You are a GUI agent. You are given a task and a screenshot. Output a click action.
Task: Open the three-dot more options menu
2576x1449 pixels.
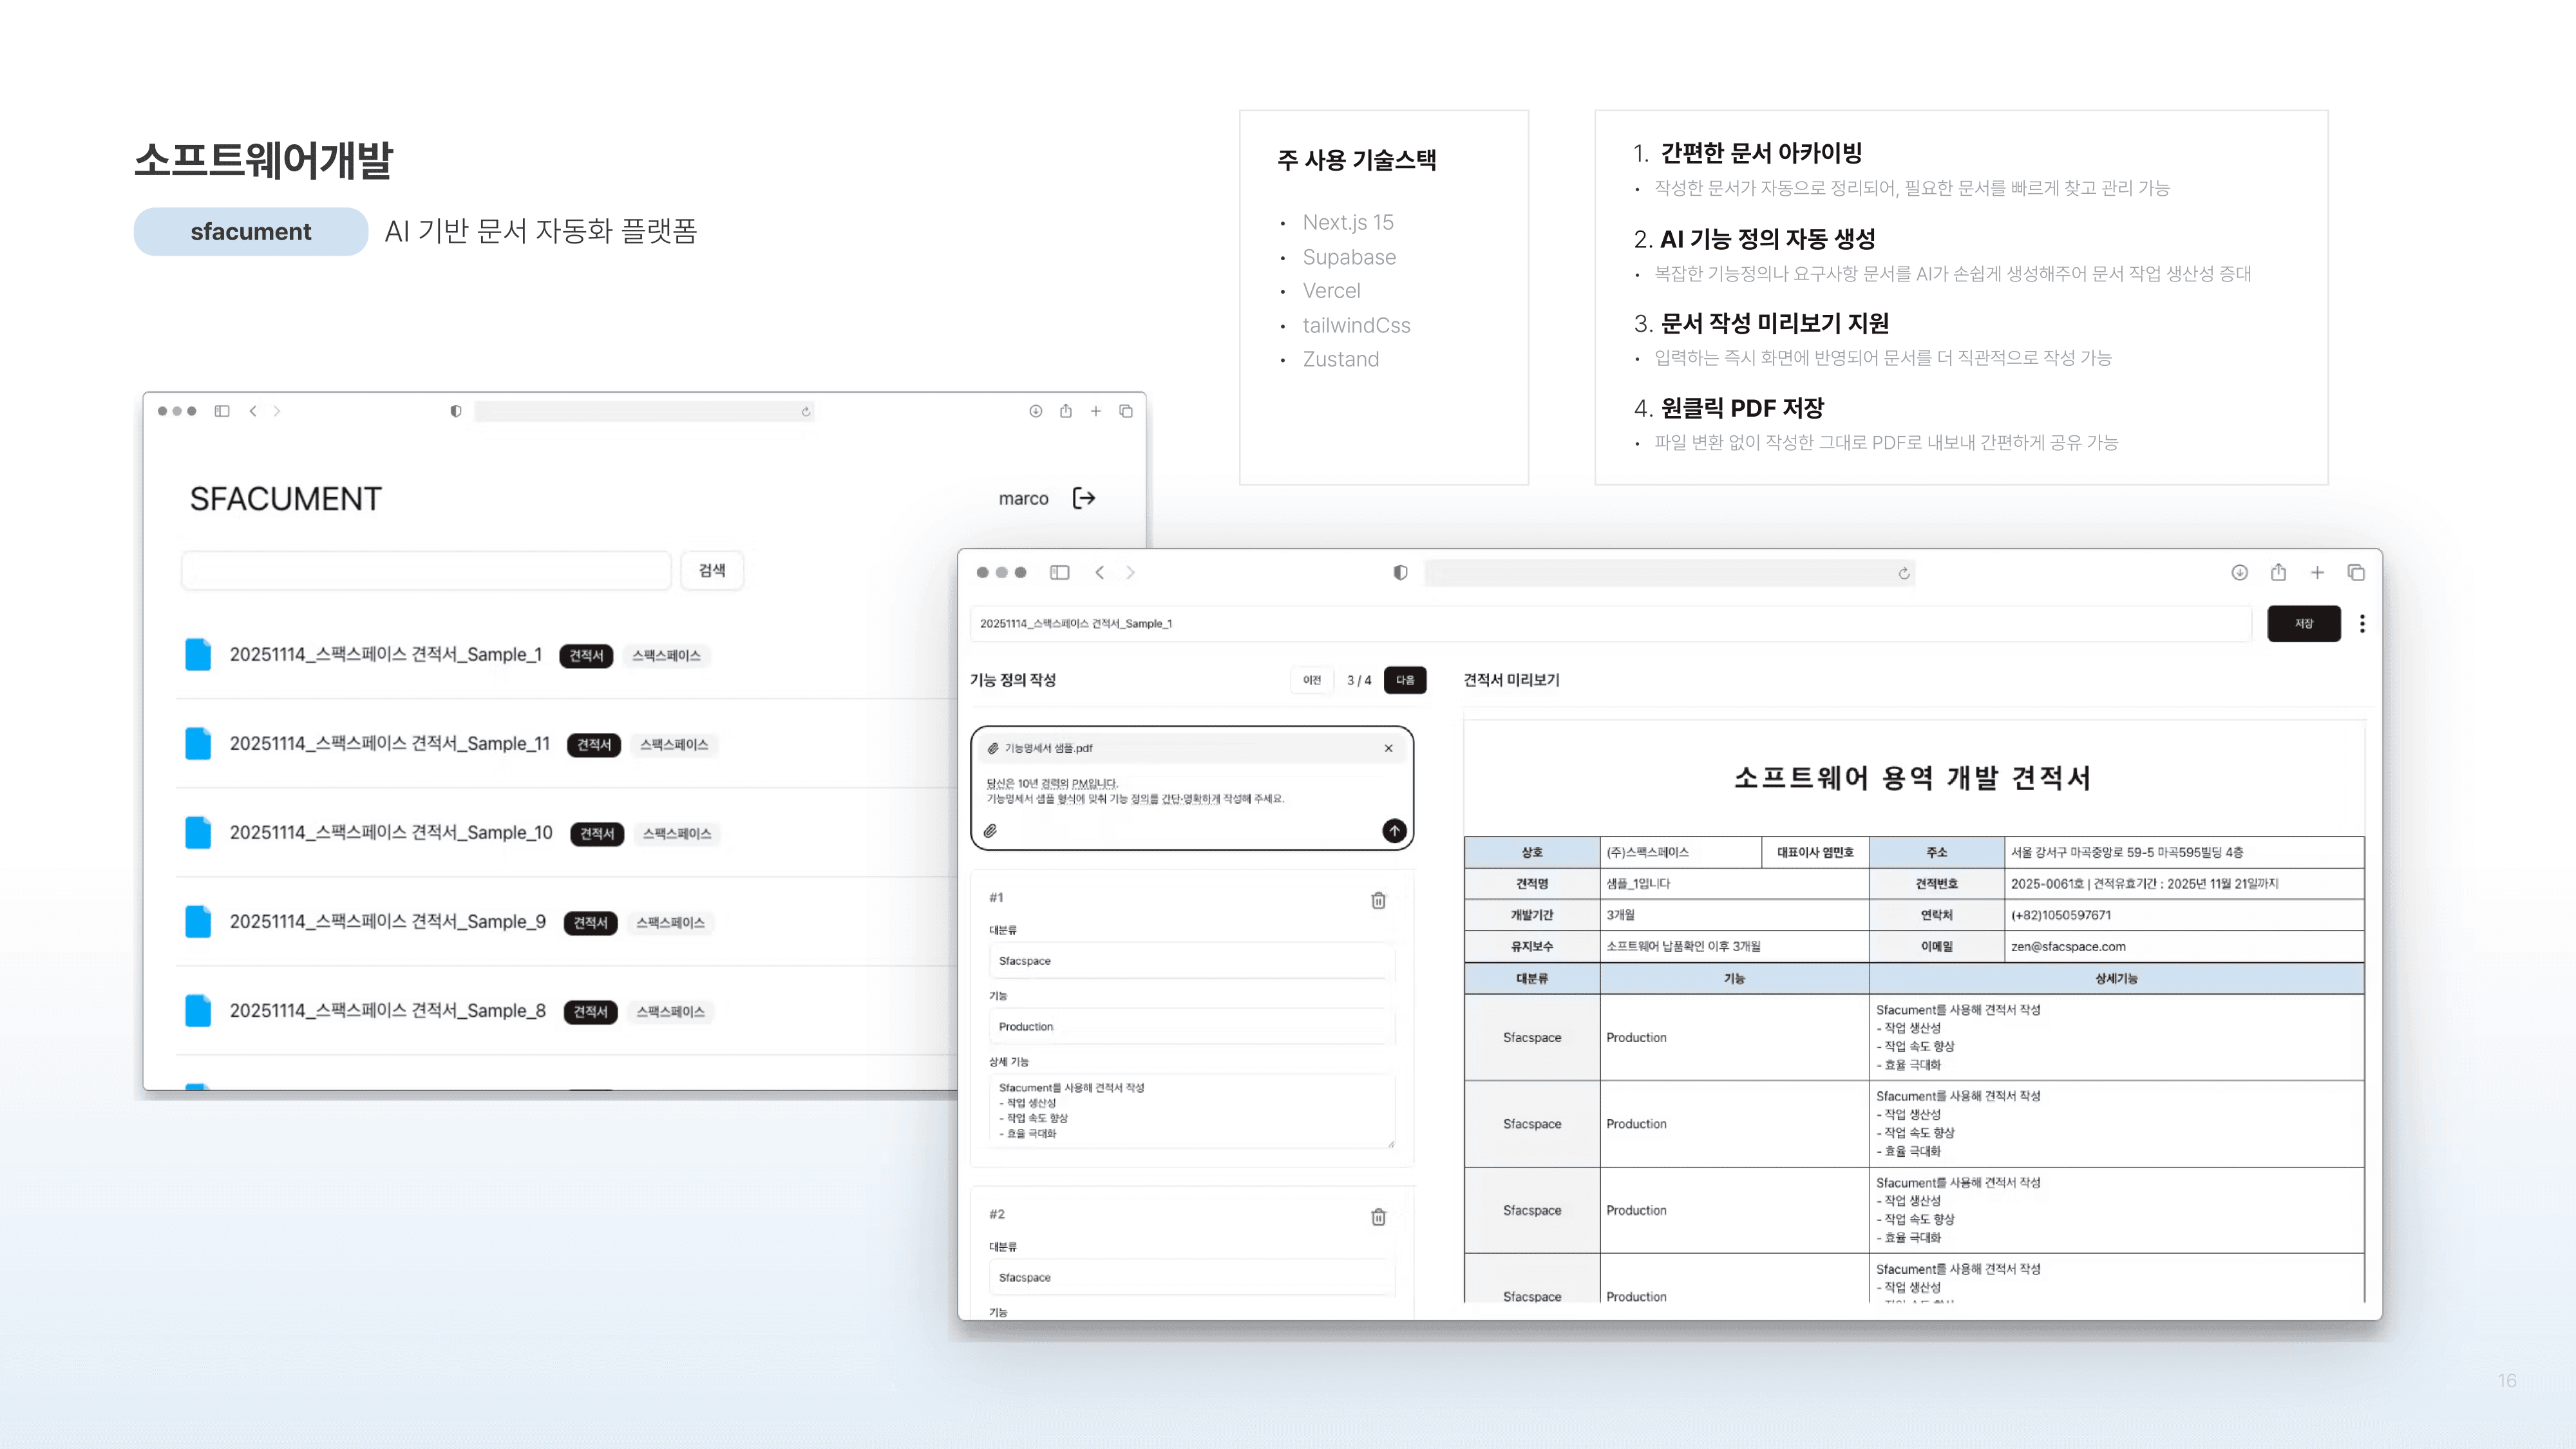point(2362,624)
